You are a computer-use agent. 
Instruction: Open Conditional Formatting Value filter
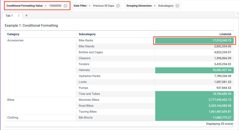pyautogui.click(x=34, y=6)
